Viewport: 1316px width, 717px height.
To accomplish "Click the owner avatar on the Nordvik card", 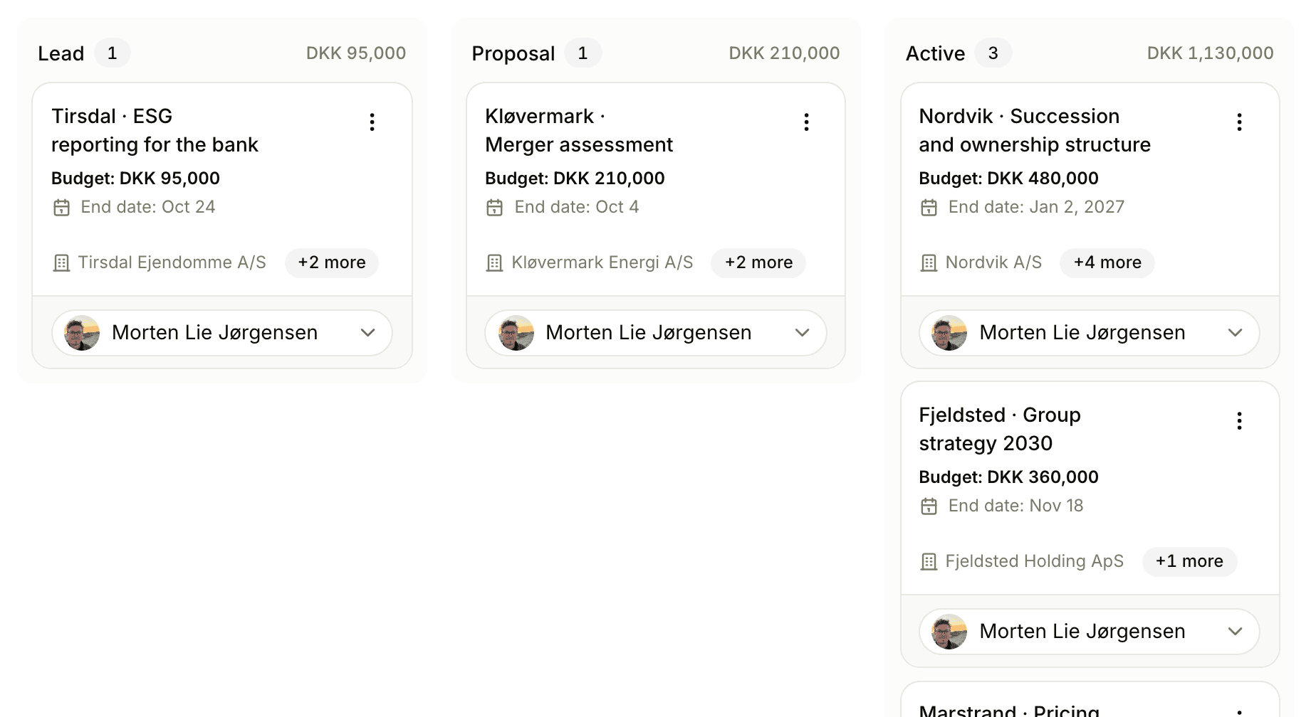I will pos(949,333).
